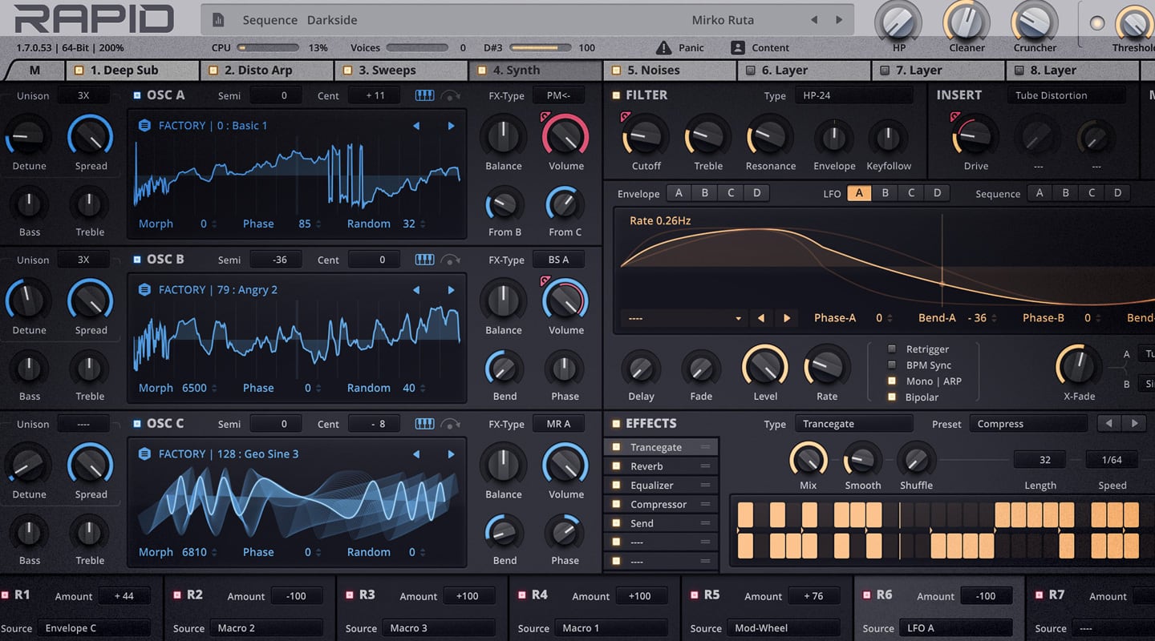Image resolution: width=1155 pixels, height=641 pixels.
Task: Select previous effect preset arrow
Action: (1108, 424)
